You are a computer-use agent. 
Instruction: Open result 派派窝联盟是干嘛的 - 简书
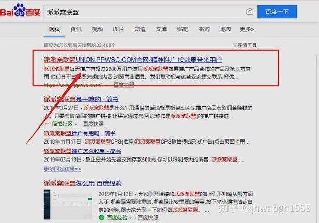point(81,99)
